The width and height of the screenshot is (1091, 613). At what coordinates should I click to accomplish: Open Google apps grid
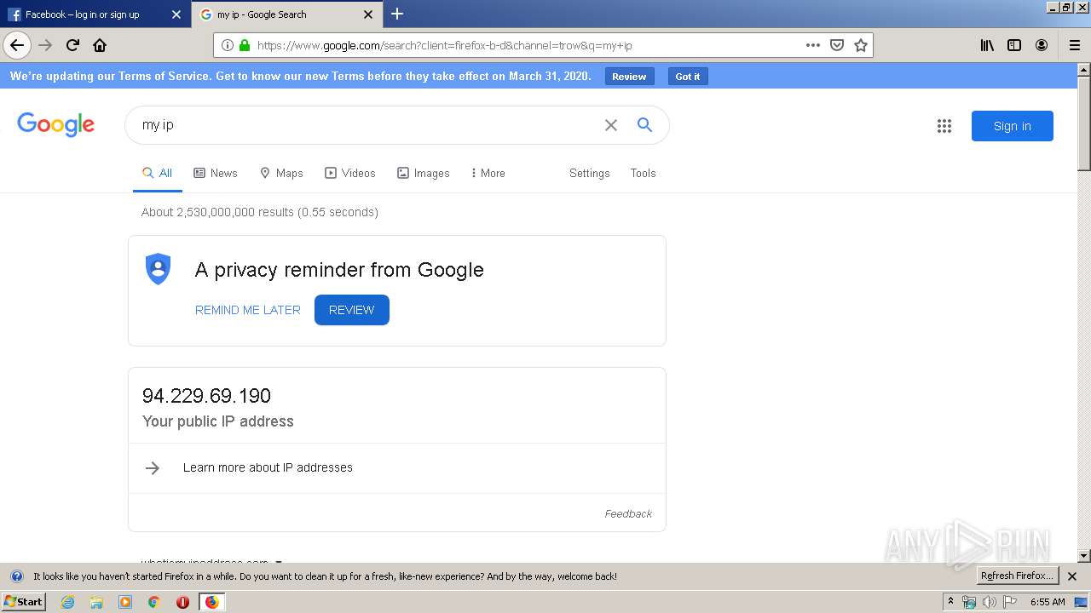click(x=944, y=126)
